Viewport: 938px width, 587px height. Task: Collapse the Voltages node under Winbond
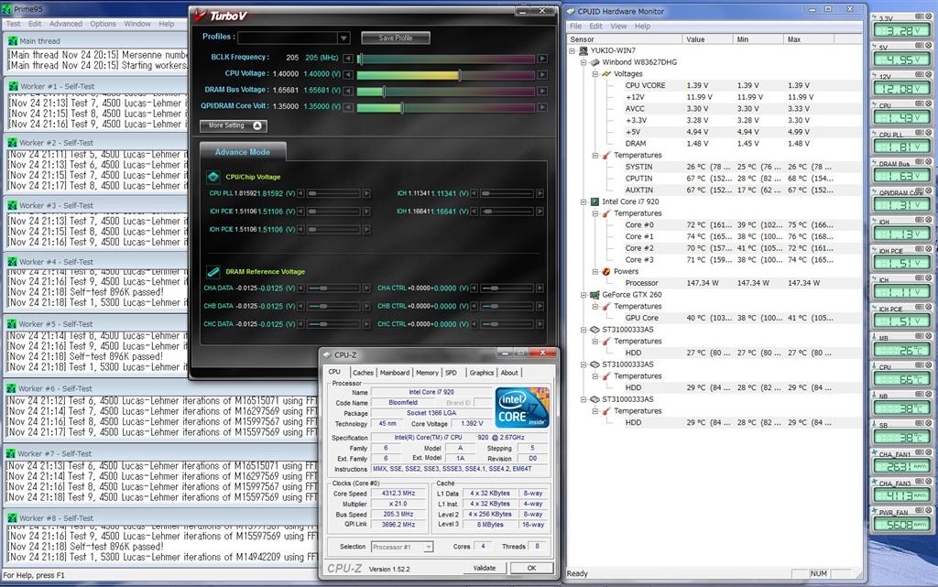595,74
